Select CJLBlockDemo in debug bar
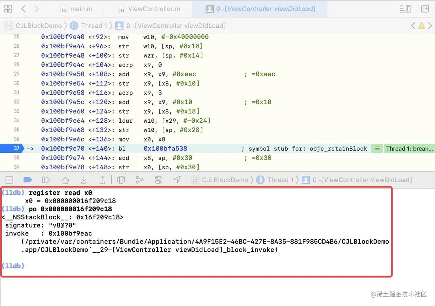The height and width of the screenshot is (306, 435). pyautogui.click(x=219, y=180)
